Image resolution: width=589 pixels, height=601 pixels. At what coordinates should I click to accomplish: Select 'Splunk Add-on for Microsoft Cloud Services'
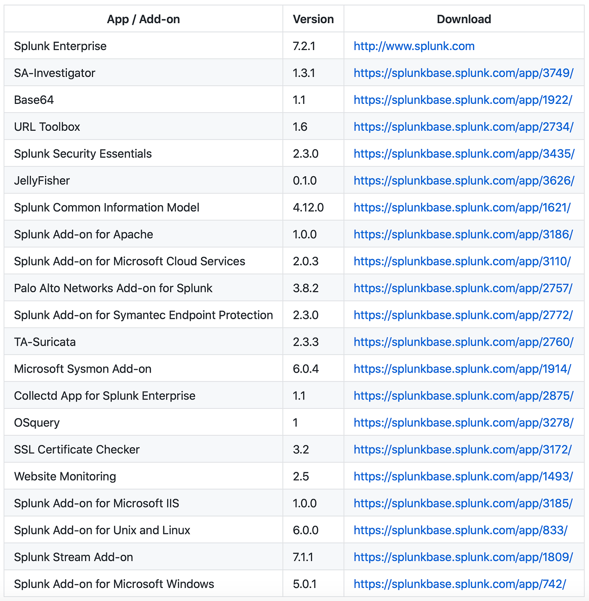pos(143,261)
